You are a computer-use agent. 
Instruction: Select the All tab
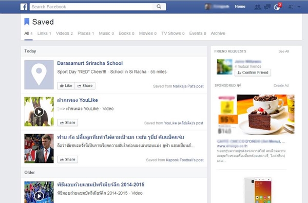pos(28,33)
